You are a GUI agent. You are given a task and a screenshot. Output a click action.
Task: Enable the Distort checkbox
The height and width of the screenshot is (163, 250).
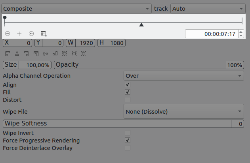[128, 99]
